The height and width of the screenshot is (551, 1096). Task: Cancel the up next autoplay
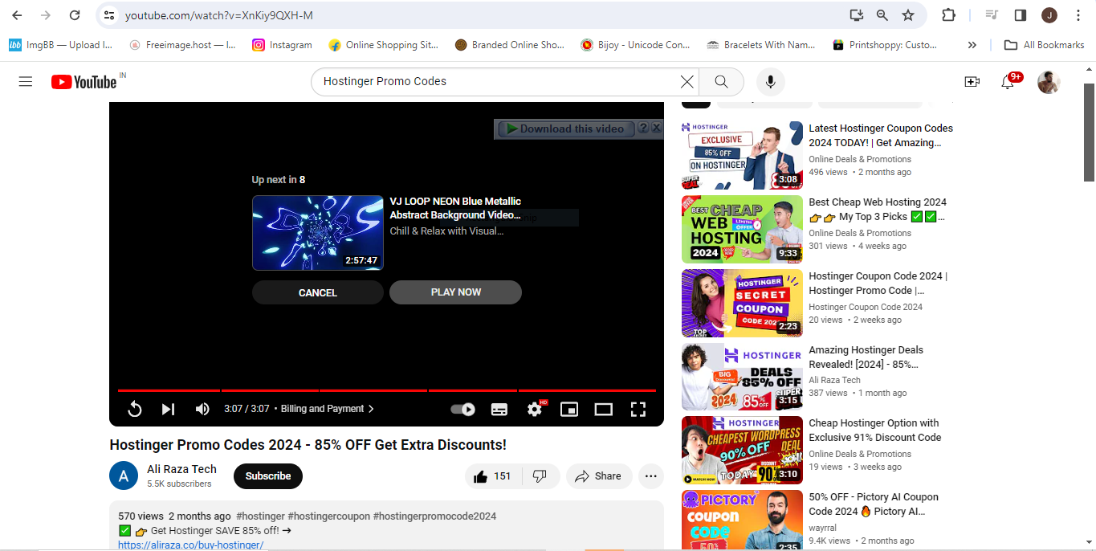[318, 292]
